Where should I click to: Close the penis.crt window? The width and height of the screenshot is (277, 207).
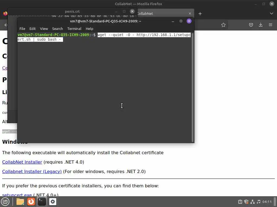[132, 11]
